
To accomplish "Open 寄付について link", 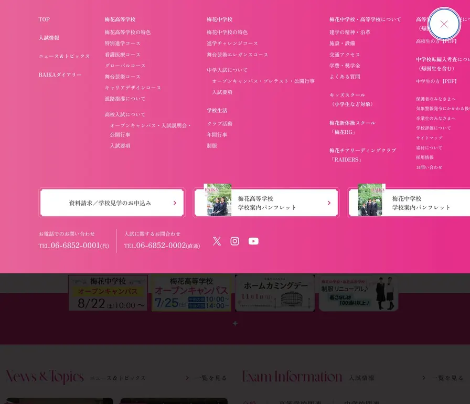I will point(429,147).
